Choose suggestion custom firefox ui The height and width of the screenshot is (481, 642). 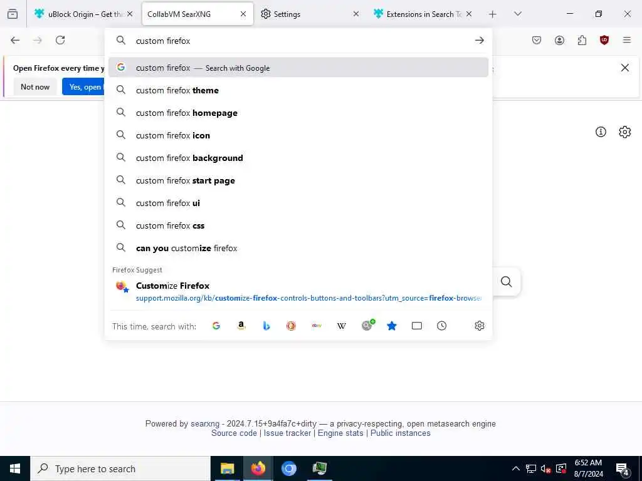298,203
